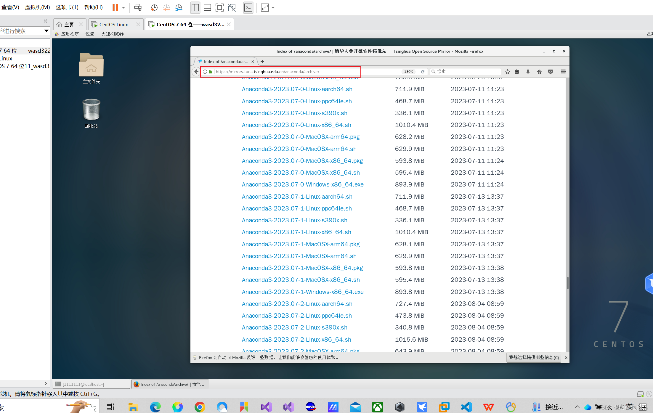Click Anaconda3-2023.07-2-Linux-aarch64.sh link

[x=297, y=304]
